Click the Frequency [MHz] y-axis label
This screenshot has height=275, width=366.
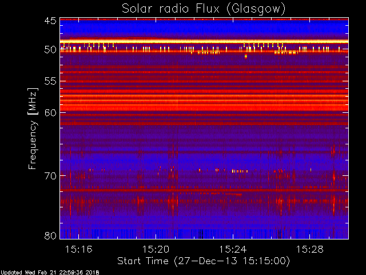(x=33, y=128)
